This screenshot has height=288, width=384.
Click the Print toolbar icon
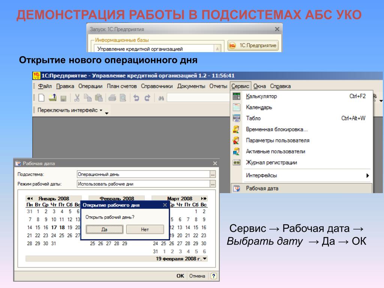coord(112,98)
